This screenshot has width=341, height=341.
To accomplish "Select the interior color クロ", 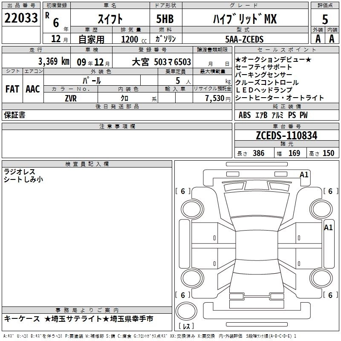I will click(x=124, y=98).
